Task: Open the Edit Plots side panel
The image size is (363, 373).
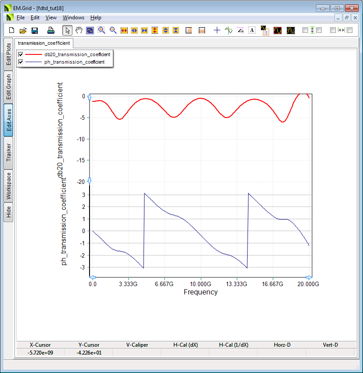Action: (x=9, y=54)
